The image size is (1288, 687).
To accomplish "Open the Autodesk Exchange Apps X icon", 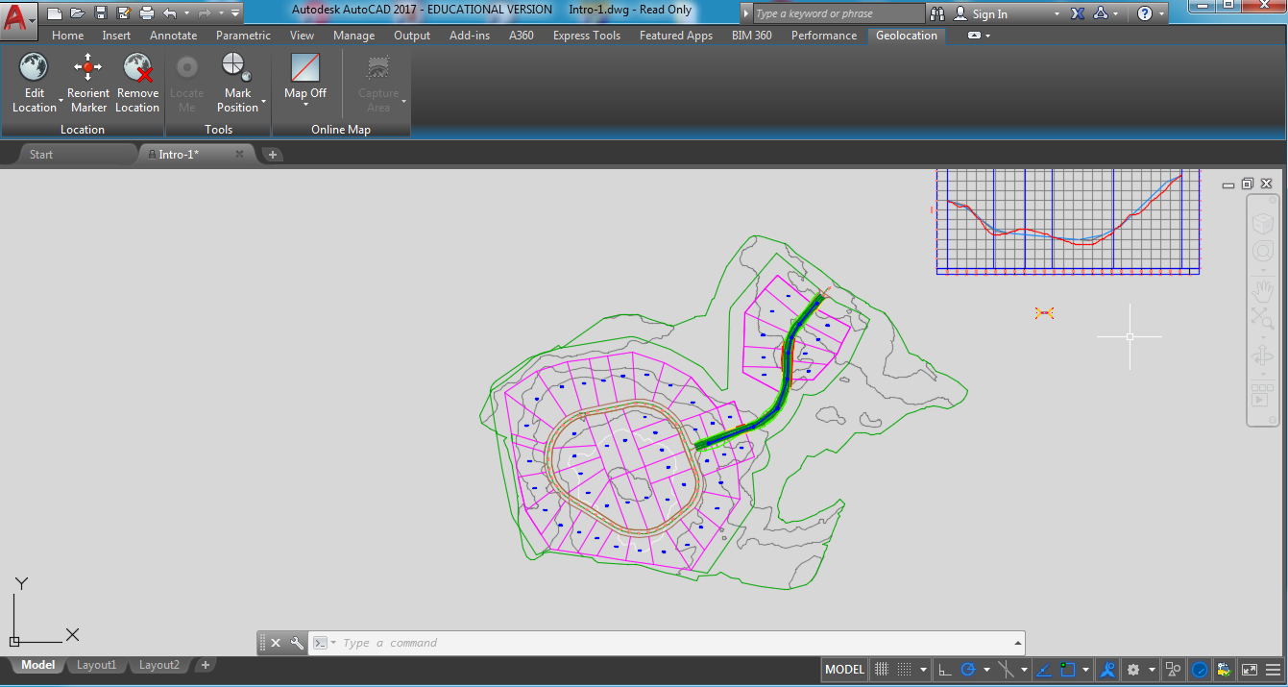I will click(1077, 13).
